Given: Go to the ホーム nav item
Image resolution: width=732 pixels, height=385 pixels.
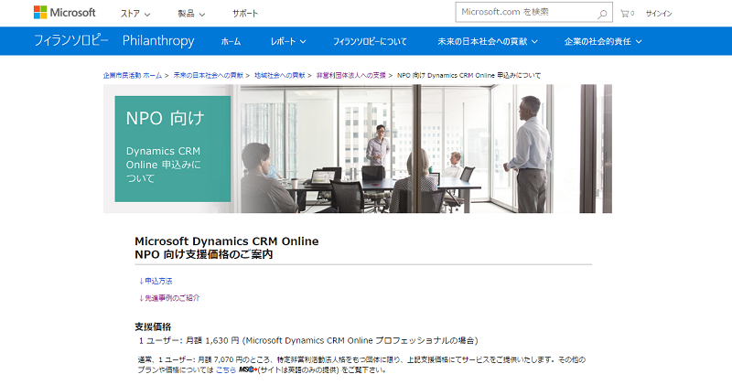Looking at the screenshot, I should click(231, 41).
